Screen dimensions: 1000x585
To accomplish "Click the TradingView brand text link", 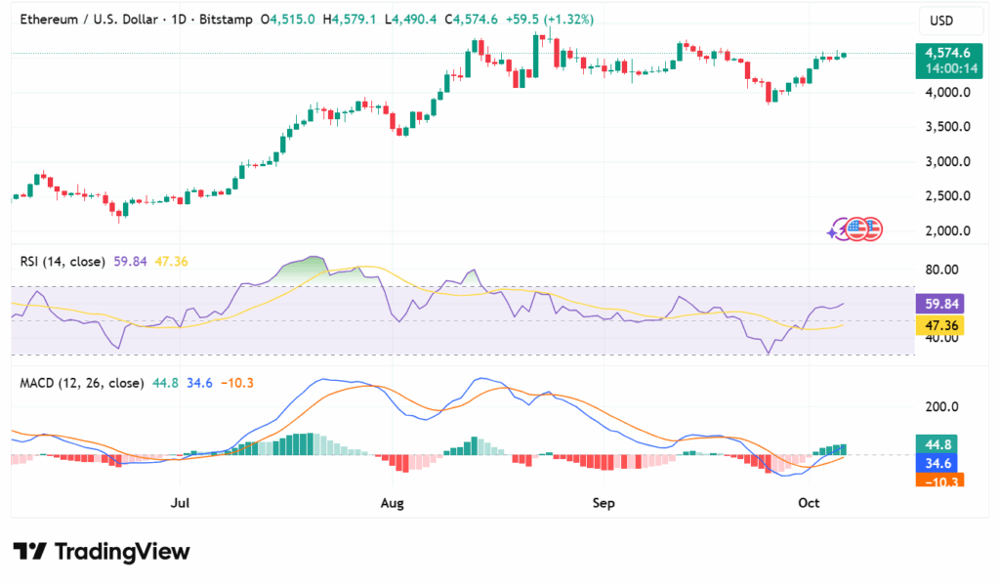I will [121, 552].
